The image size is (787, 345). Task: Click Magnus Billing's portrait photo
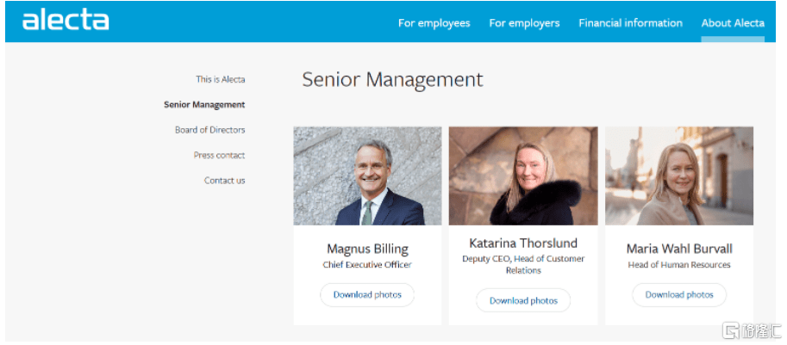tap(367, 176)
